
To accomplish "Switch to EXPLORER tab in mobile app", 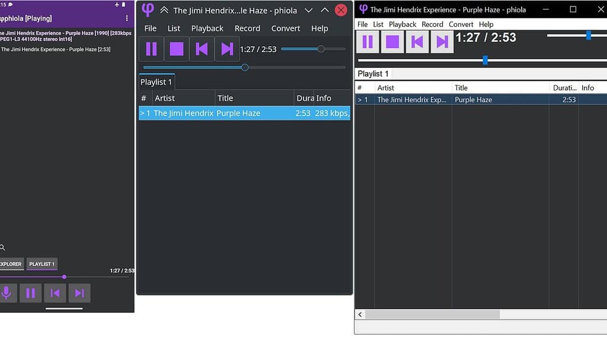I will click(10, 264).
